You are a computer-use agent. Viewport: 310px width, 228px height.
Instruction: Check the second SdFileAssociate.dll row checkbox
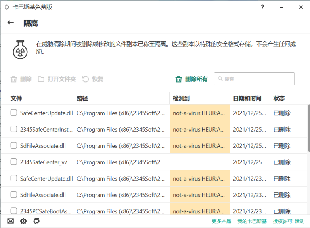pyautogui.click(x=13, y=194)
